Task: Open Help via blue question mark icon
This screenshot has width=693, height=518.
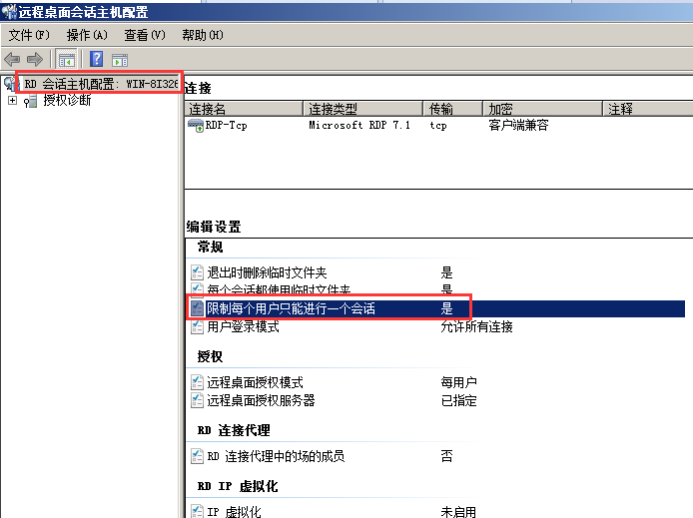Action: pos(97,60)
